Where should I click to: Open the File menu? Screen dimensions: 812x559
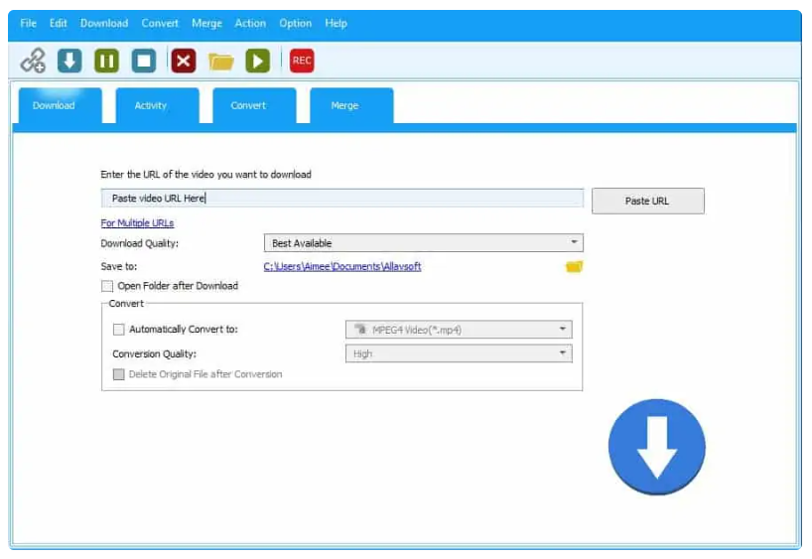(x=28, y=23)
